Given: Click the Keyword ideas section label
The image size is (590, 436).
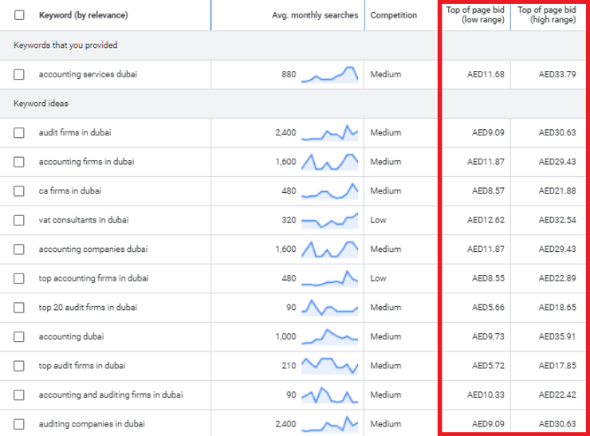Looking at the screenshot, I should [41, 104].
